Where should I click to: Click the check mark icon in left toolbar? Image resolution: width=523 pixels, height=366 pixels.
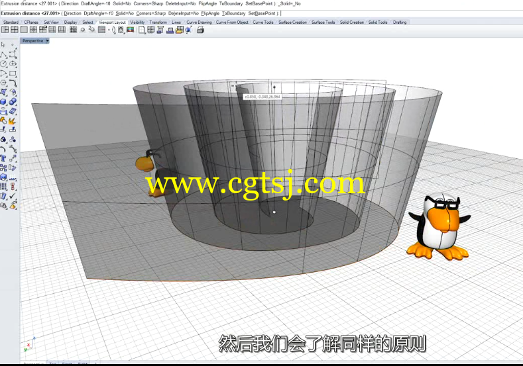tap(13, 196)
